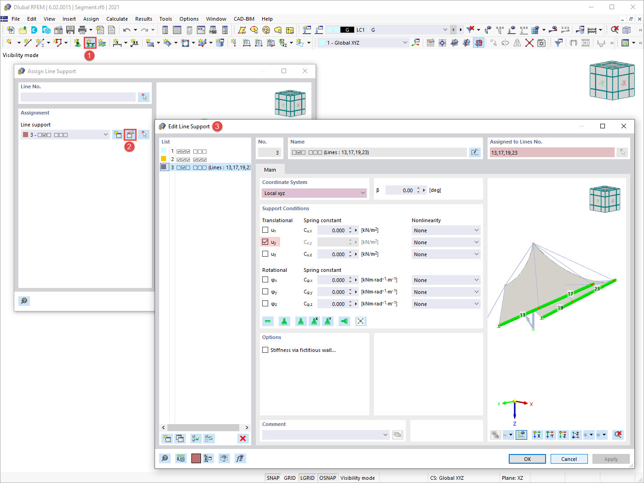Open the ux Nonlinearity dropdown
This screenshot has height=483, width=644.
(x=446, y=230)
